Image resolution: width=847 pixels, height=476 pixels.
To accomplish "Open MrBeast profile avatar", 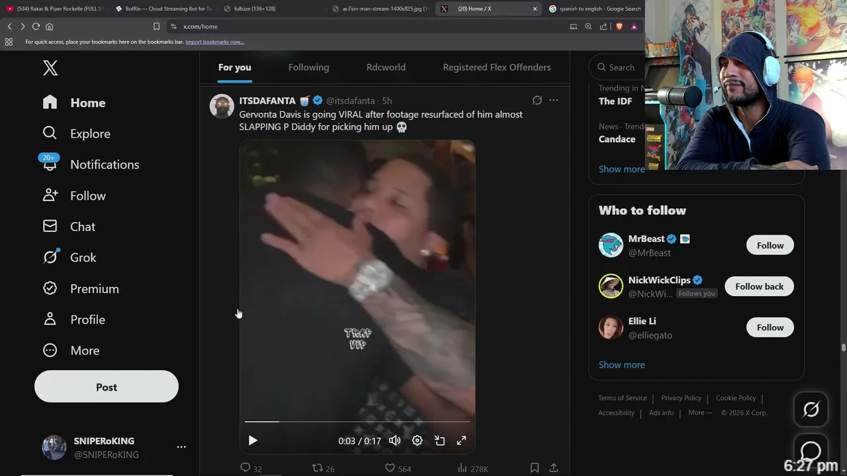I will (x=611, y=245).
